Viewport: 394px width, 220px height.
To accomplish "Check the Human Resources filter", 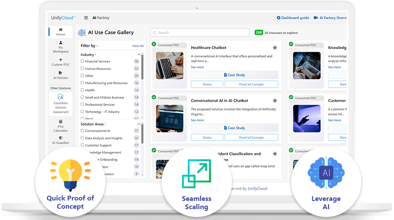I will coord(82,68).
